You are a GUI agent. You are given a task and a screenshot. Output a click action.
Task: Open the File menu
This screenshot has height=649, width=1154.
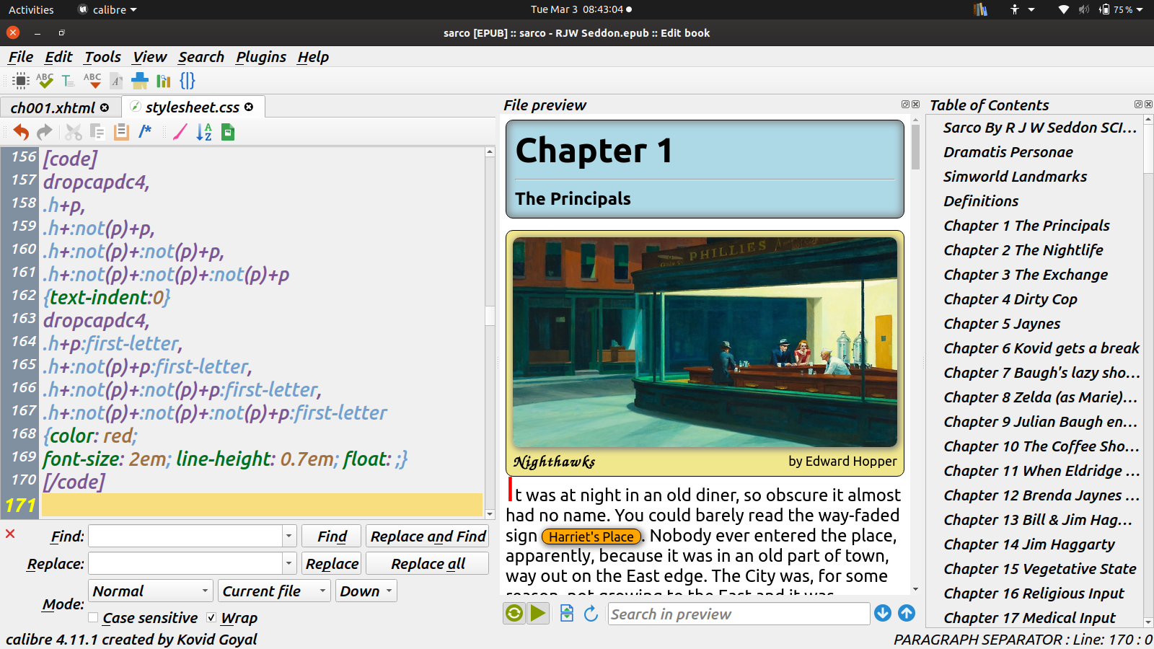click(21, 57)
